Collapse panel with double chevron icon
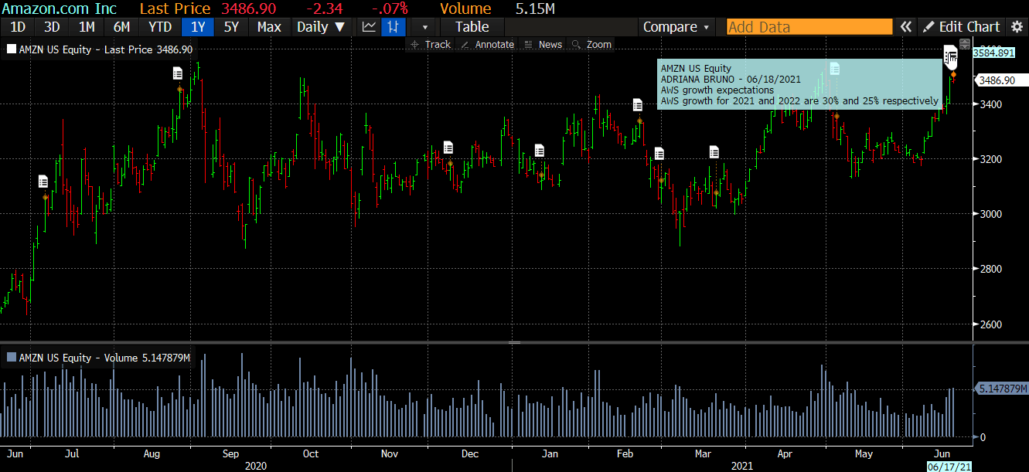1029x472 pixels. 905,27
